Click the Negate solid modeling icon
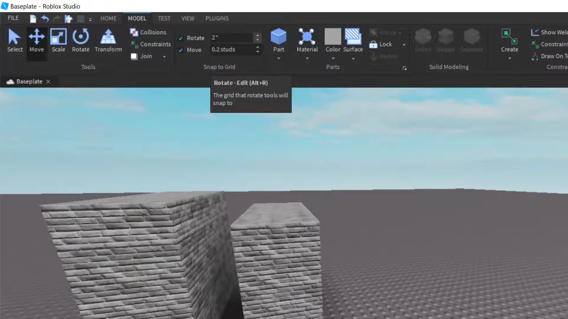Screen dimensions: 568x319 click(x=446, y=36)
